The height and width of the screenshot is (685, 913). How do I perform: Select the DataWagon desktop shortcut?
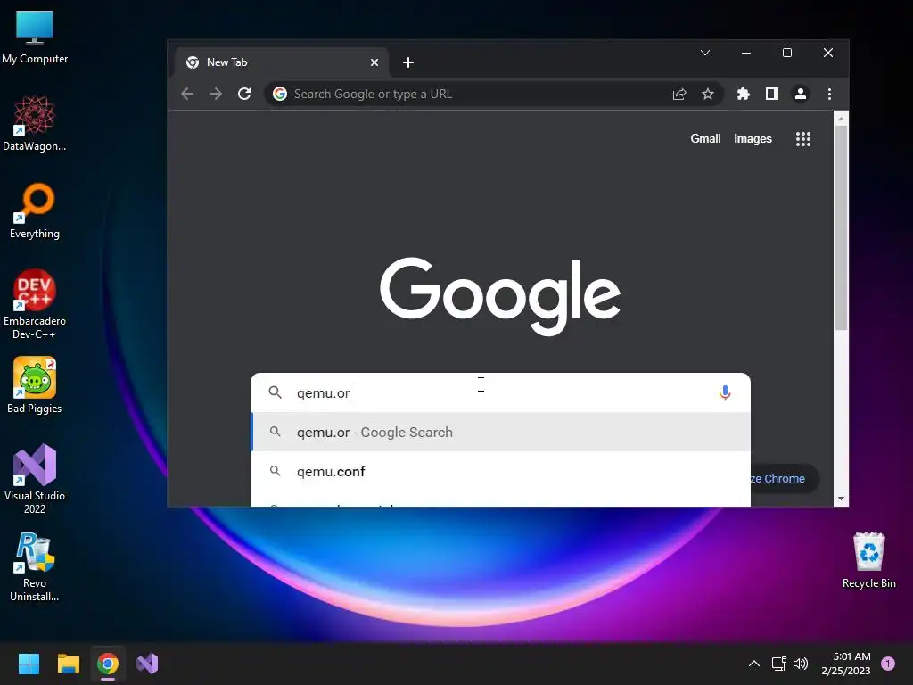pyautogui.click(x=35, y=123)
